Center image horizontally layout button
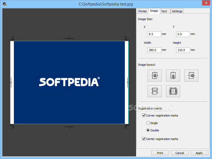The width and height of the screenshot is (212, 159). tap(173, 76)
